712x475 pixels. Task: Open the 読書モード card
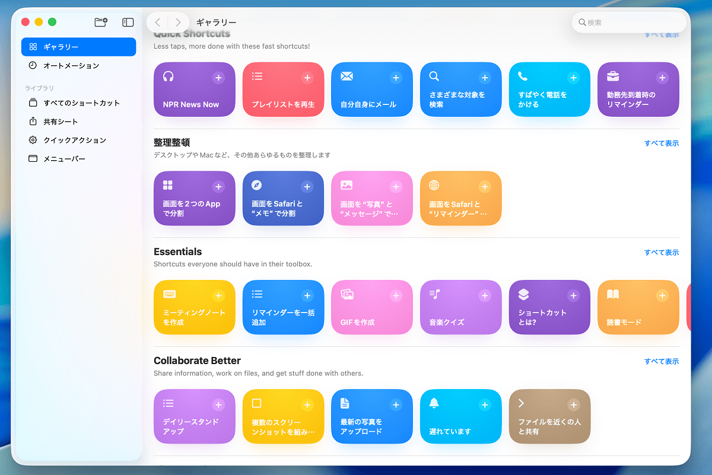(x=638, y=308)
